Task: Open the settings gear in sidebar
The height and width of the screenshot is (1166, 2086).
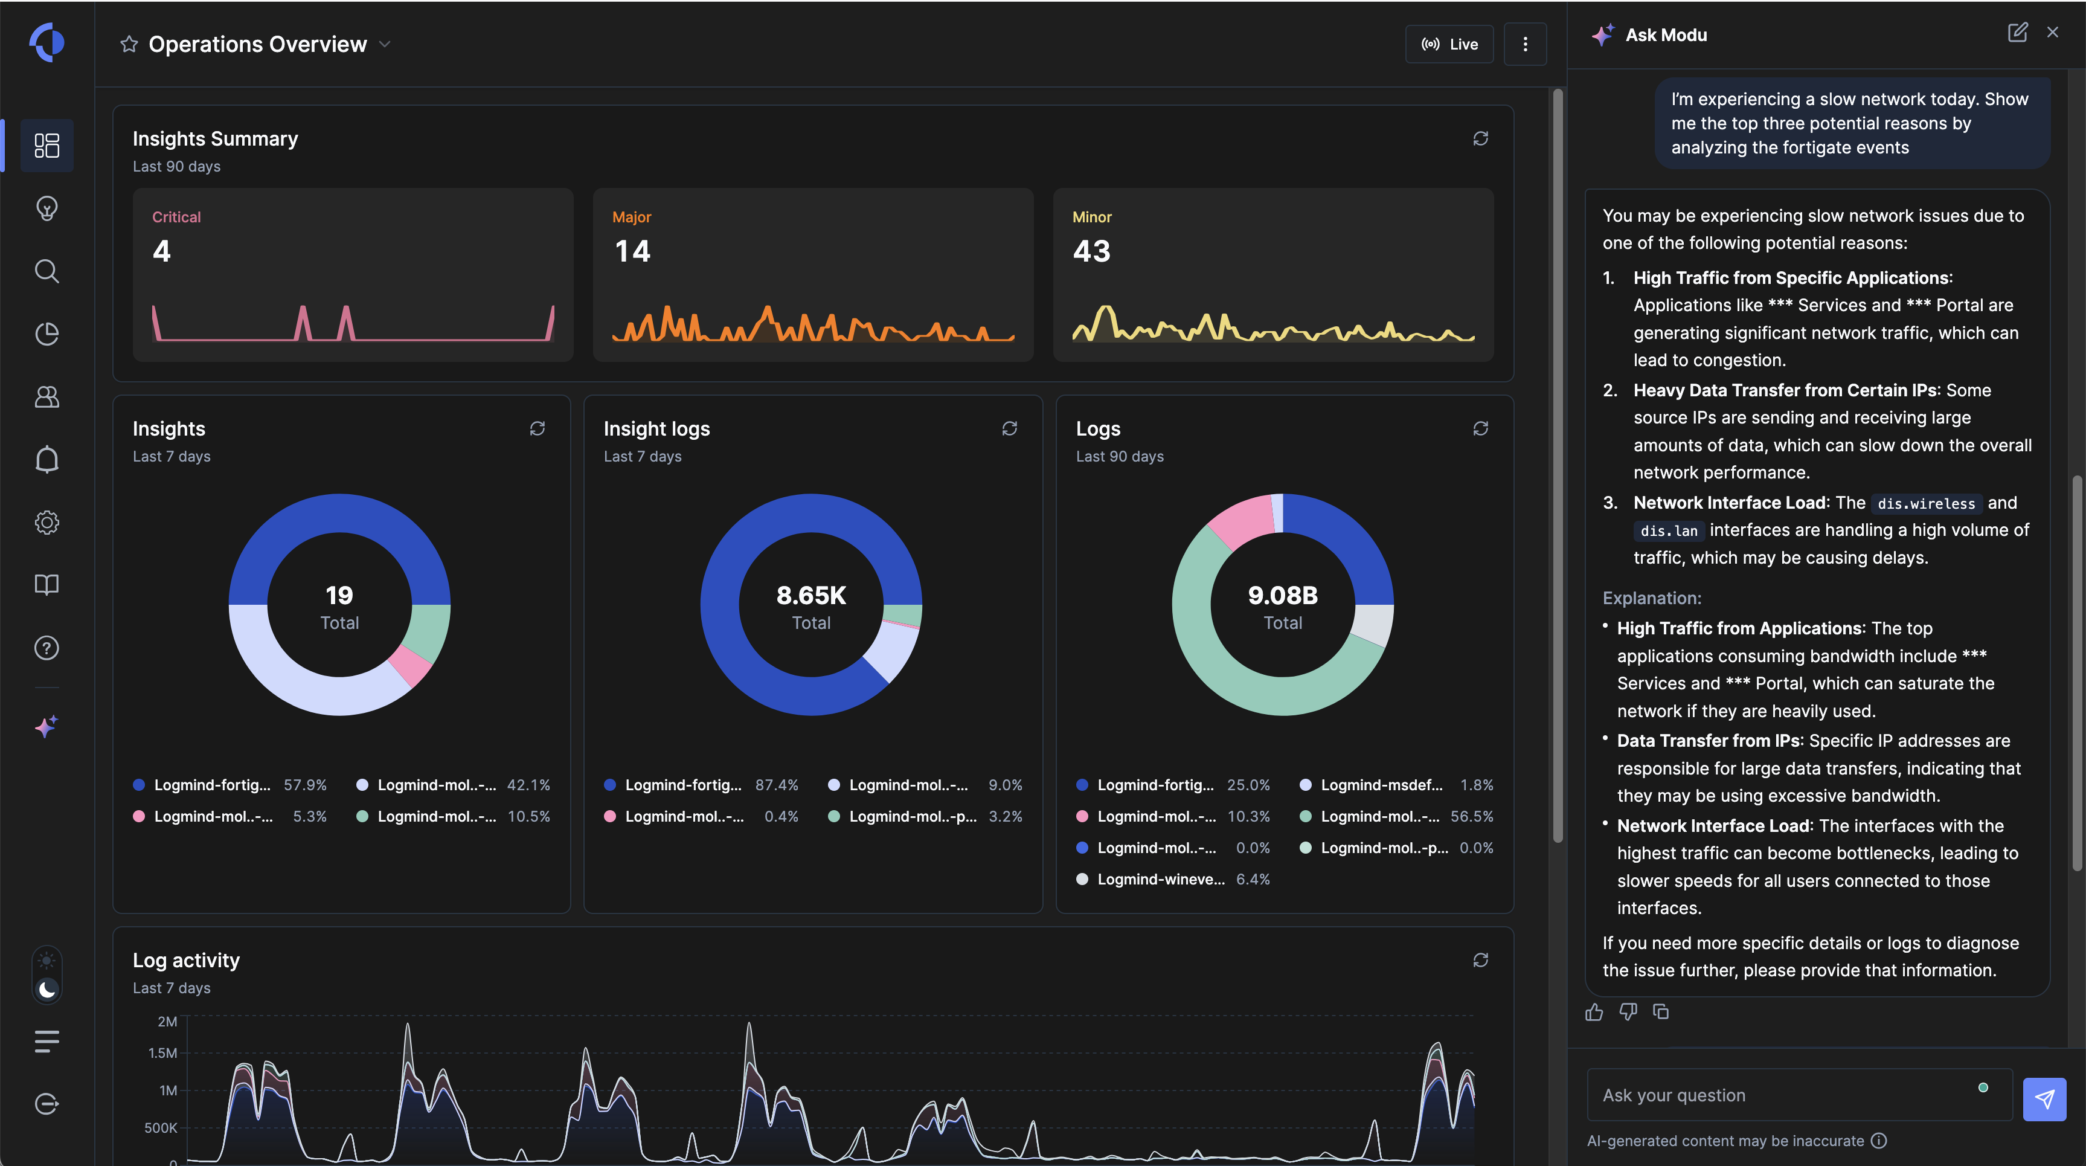Action: tap(47, 523)
